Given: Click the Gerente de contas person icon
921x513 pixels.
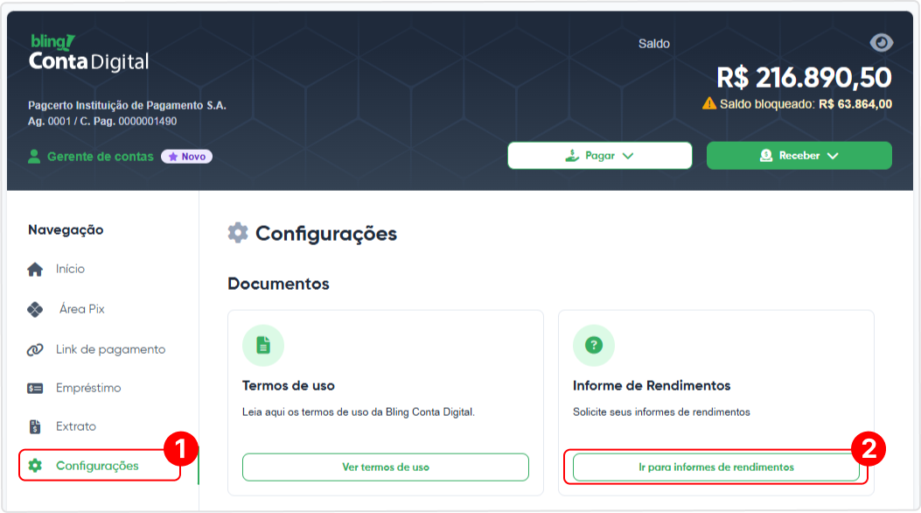Looking at the screenshot, I should 34,157.
